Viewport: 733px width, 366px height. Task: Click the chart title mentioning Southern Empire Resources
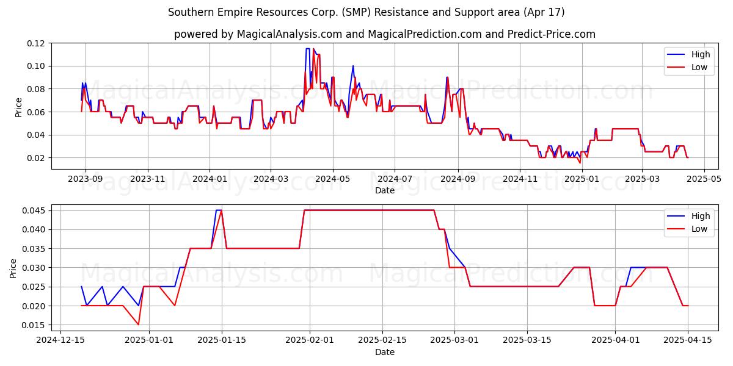click(366, 12)
